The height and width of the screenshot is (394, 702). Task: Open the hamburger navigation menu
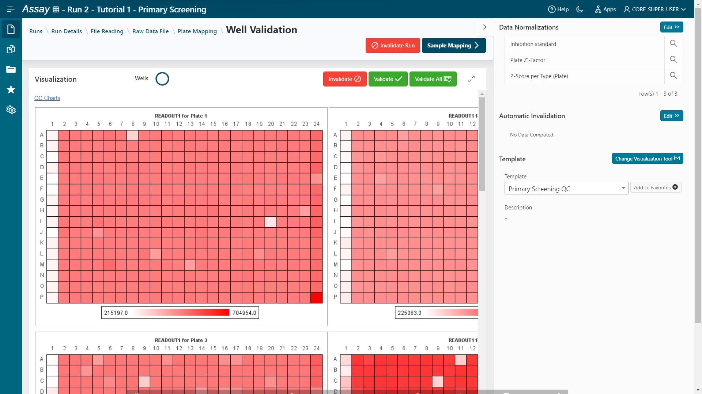coord(11,9)
